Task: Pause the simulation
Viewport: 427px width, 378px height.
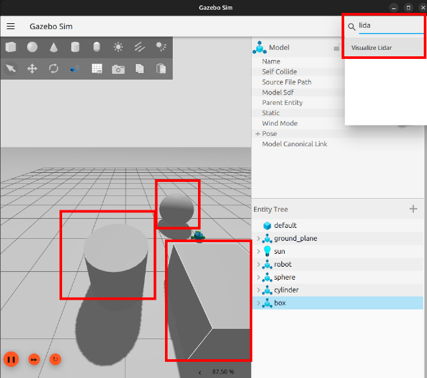Action: pos(11,359)
